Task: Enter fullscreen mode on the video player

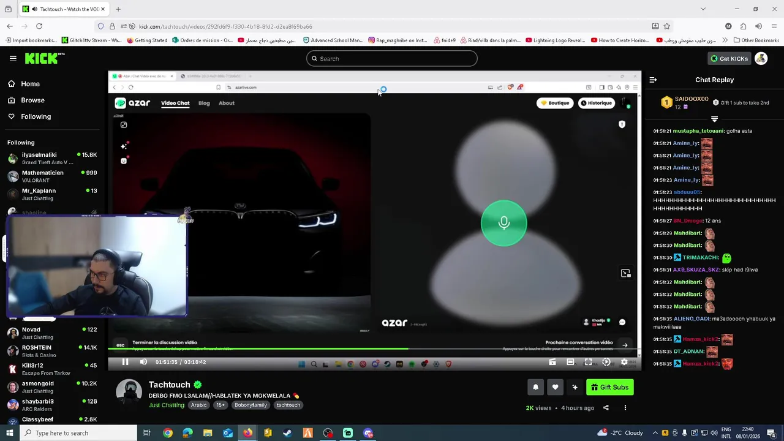Action: [588, 362]
